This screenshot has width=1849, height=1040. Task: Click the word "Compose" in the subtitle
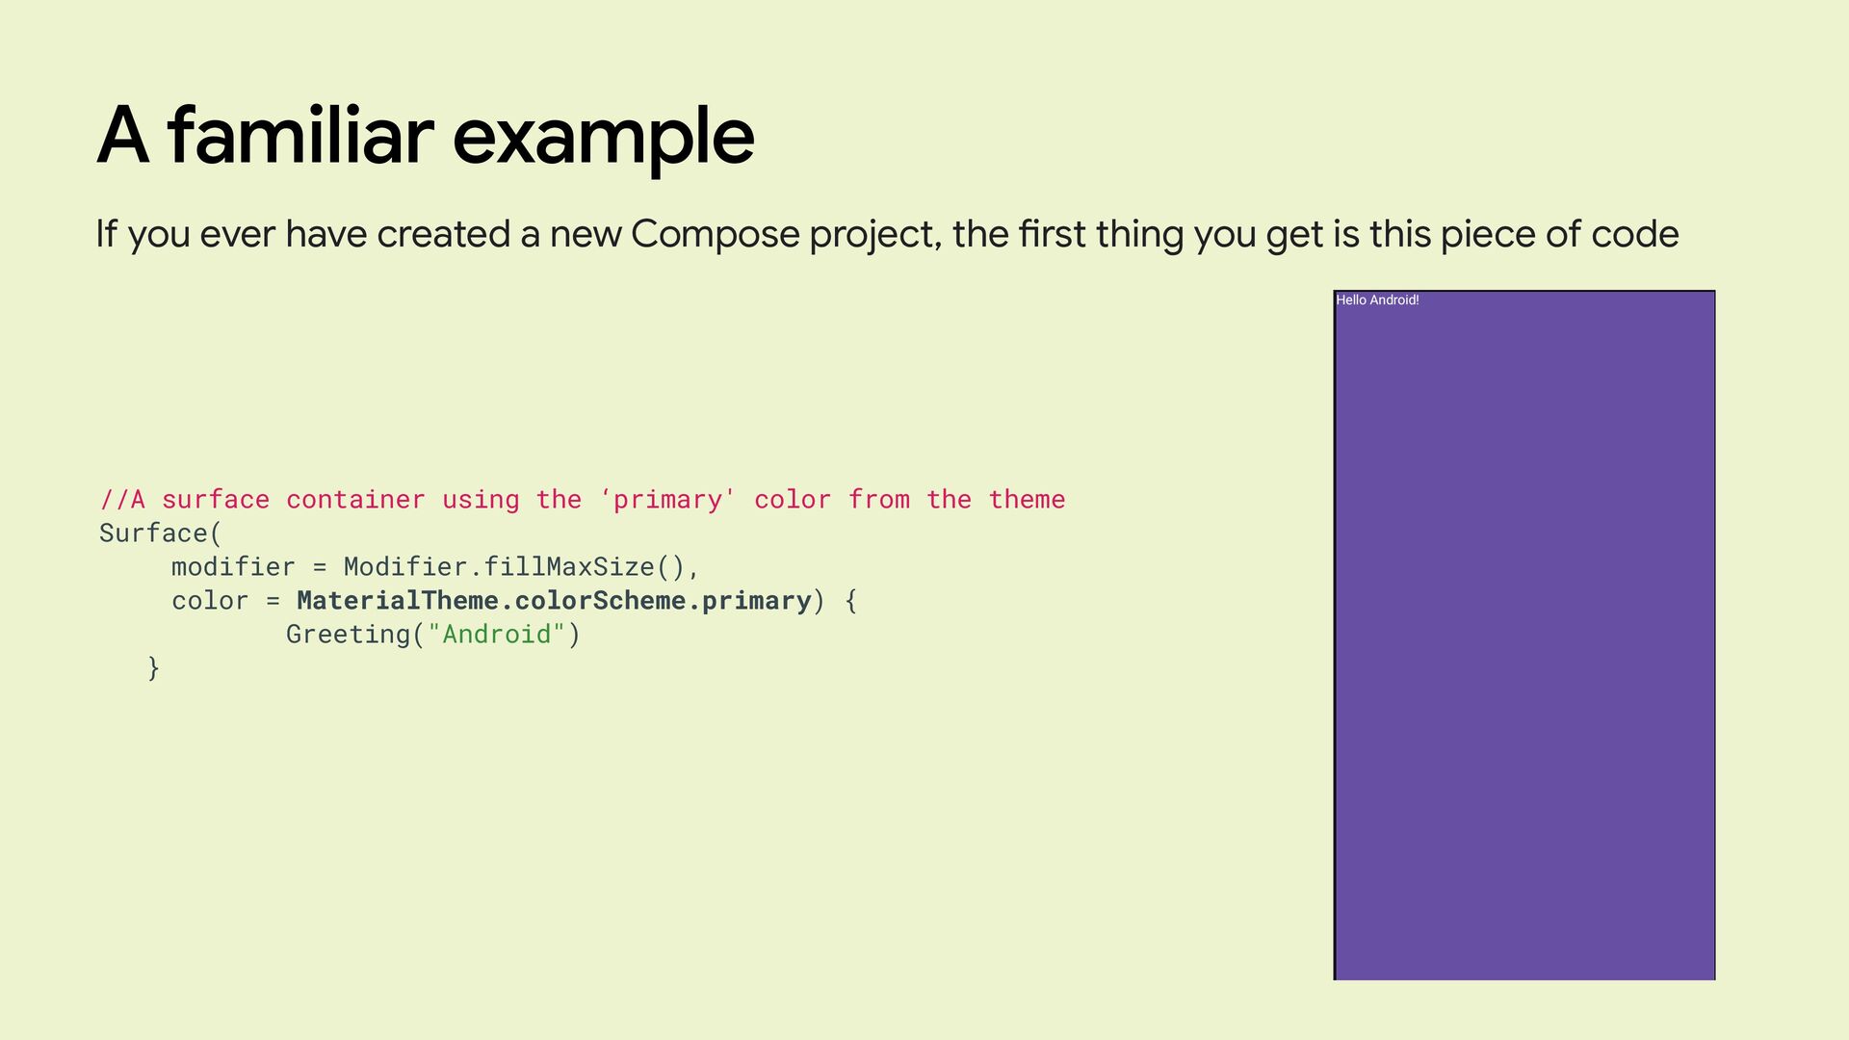tap(715, 234)
